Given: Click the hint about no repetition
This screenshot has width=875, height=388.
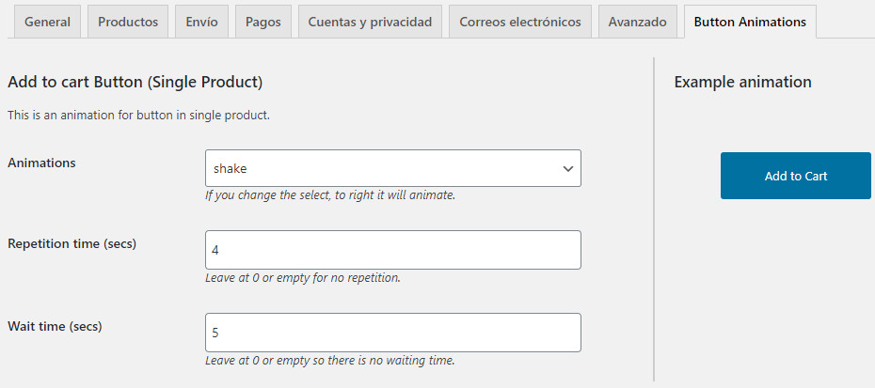Looking at the screenshot, I should point(303,278).
